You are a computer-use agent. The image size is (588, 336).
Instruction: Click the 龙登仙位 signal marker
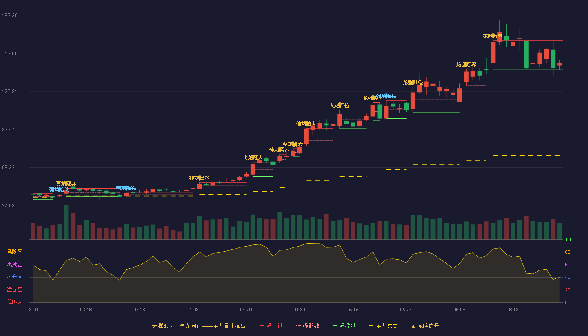413,82
